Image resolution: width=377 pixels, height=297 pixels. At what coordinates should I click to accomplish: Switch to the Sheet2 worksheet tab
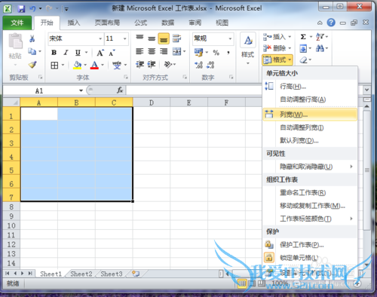[x=81, y=274]
